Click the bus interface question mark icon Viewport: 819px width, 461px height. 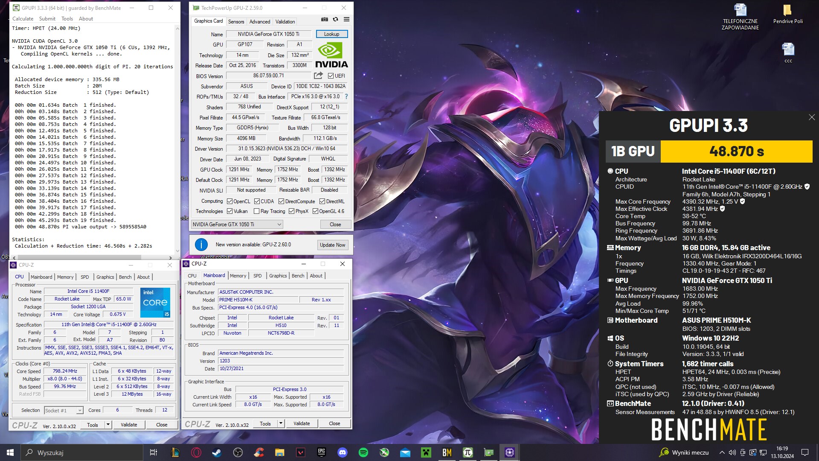pyautogui.click(x=346, y=96)
